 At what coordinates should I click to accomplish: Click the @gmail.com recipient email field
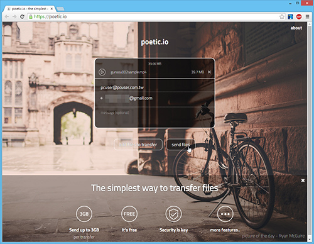(155, 98)
